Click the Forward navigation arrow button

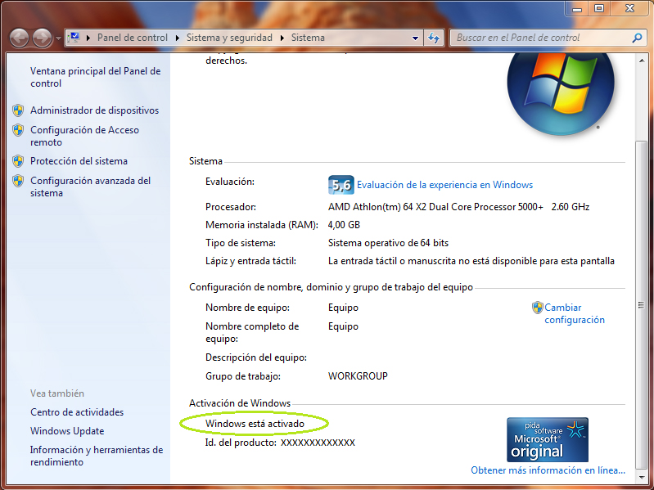pos(43,38)
